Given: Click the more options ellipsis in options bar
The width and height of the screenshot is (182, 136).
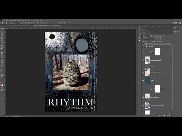Looking at the screenshot, I should 50,23.
